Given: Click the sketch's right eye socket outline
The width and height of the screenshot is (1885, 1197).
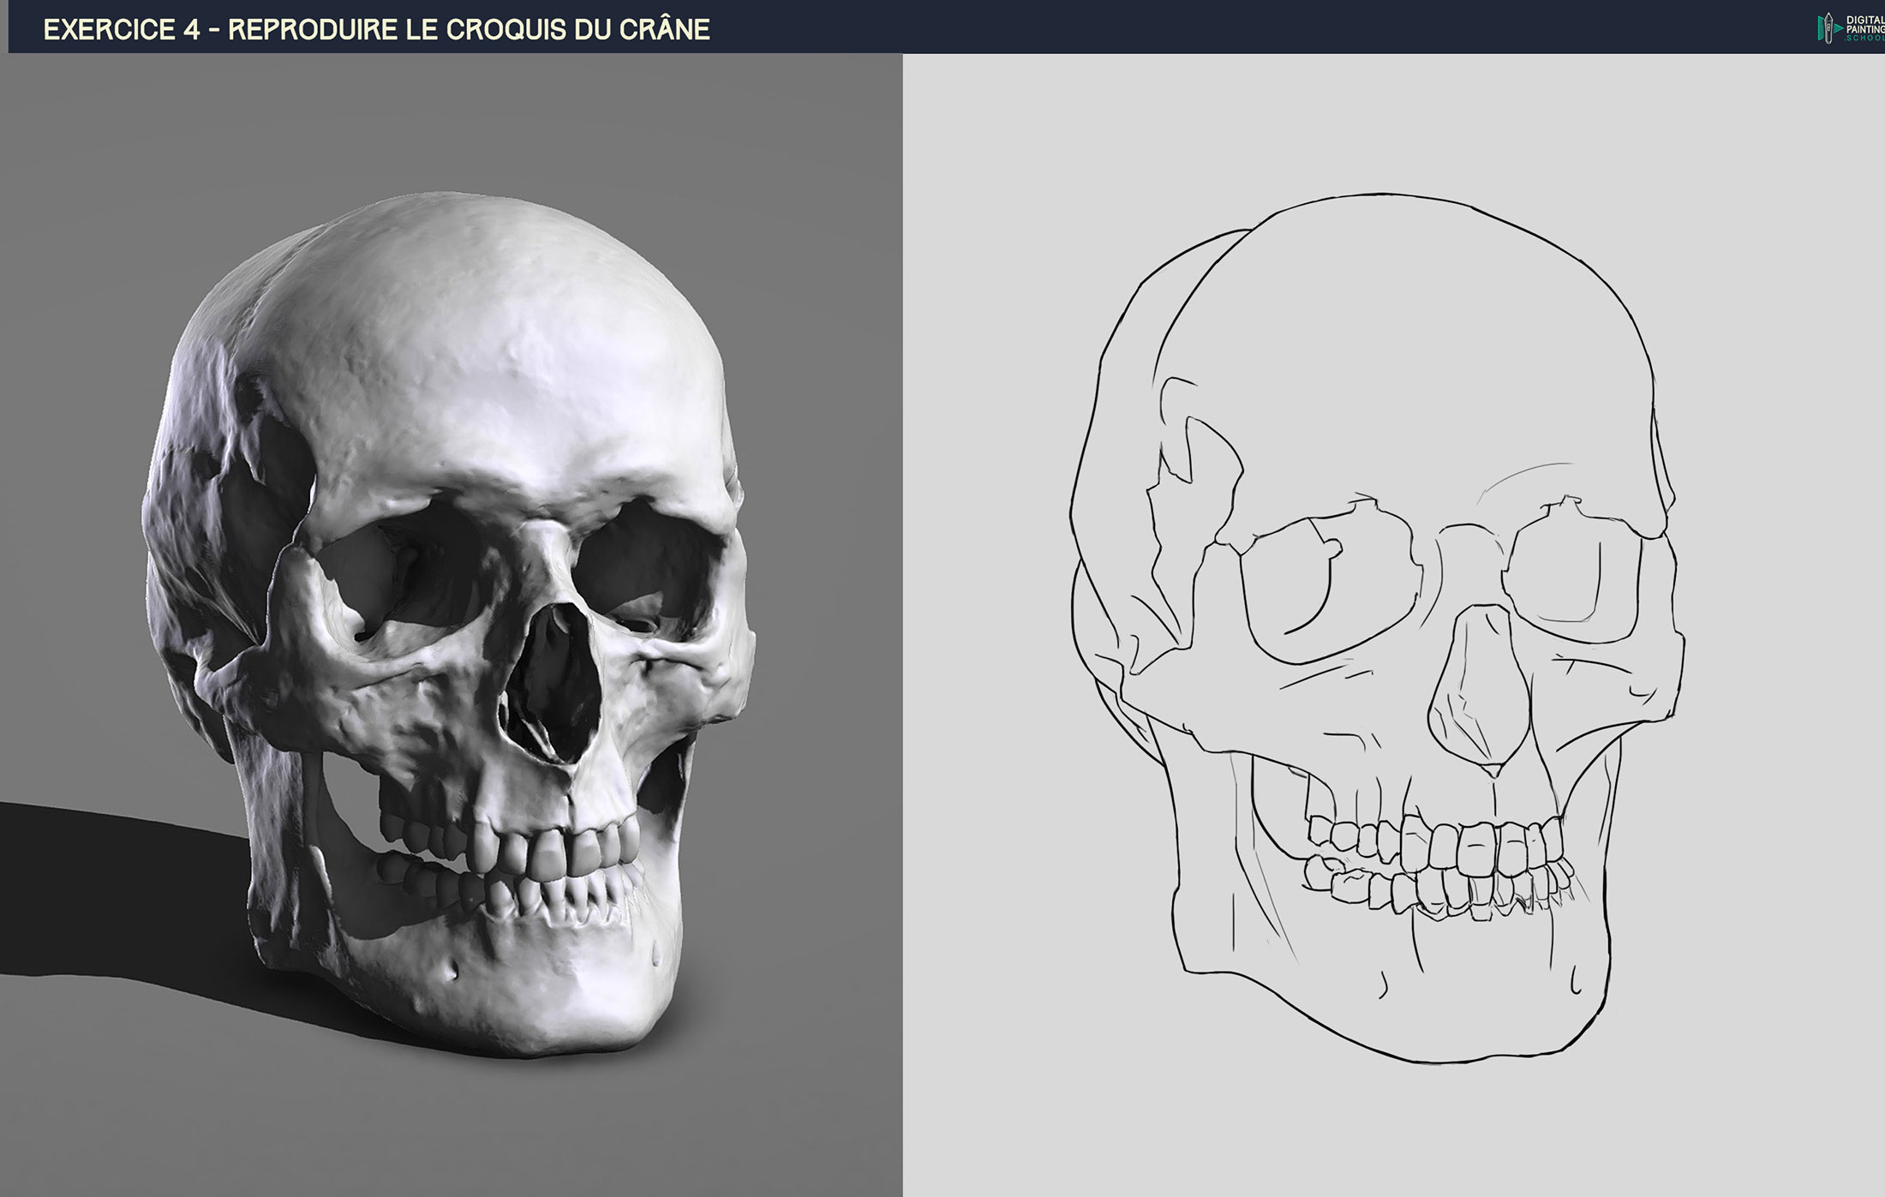Looking at the screenshot, I should 1572,574.
